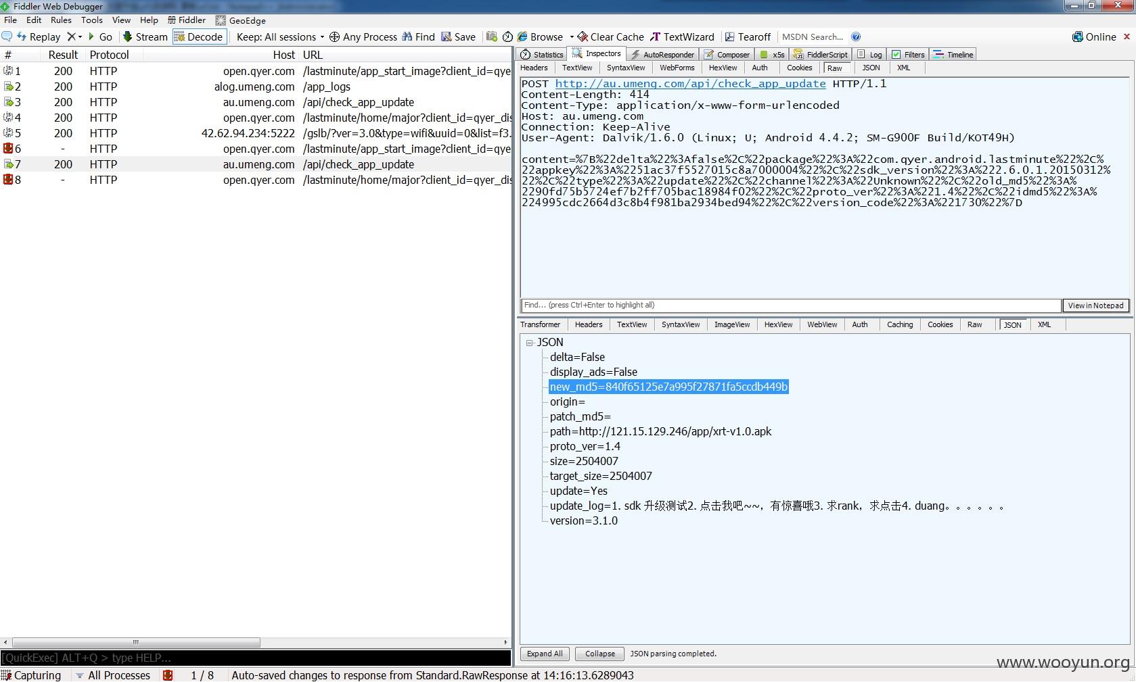The height and width of the screenshot is (682, 1136).
Task: Switch to the Filters tab
Action: point(908,54)
